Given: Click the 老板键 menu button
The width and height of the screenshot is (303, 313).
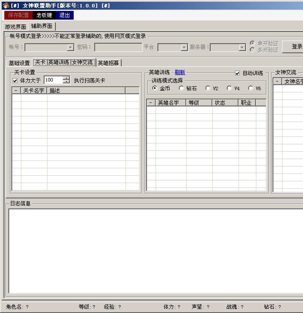Looking at the screenshot, I should pyautogui.click(x=44, y=15).
